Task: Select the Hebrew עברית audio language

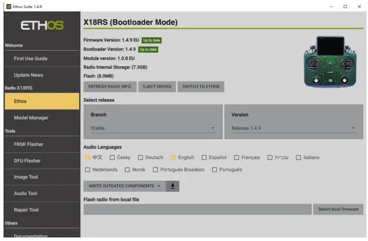Action: 270,157
